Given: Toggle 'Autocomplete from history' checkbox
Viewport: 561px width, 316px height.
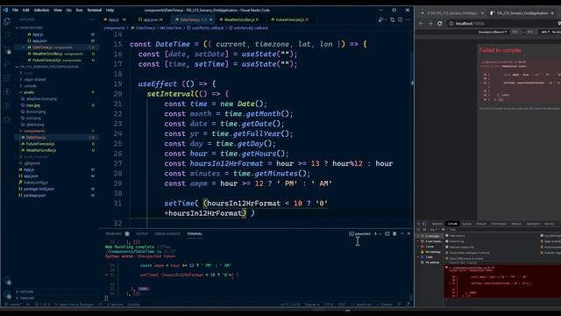Looking at the screenshot, I should tap(542, 248).
